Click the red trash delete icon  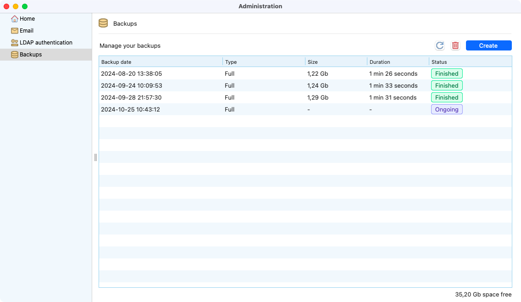[x=455, y=45]
